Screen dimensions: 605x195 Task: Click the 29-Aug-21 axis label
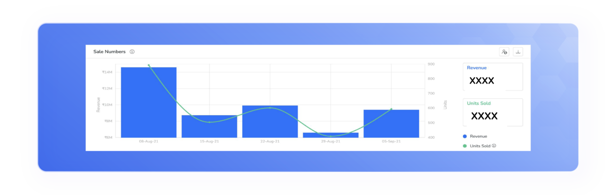330,141
